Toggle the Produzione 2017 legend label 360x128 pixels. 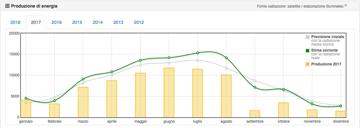[326, 64]
